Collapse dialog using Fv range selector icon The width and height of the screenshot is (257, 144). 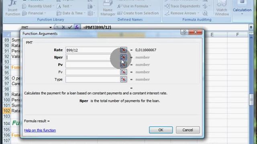[123, 72]
